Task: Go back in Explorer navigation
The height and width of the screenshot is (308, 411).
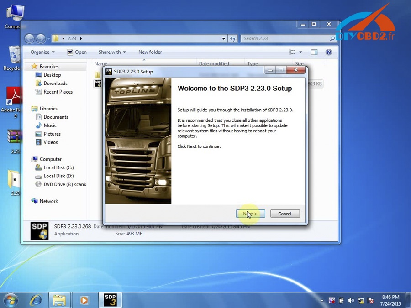Action: pyautogui.click(x=30, y=39)
